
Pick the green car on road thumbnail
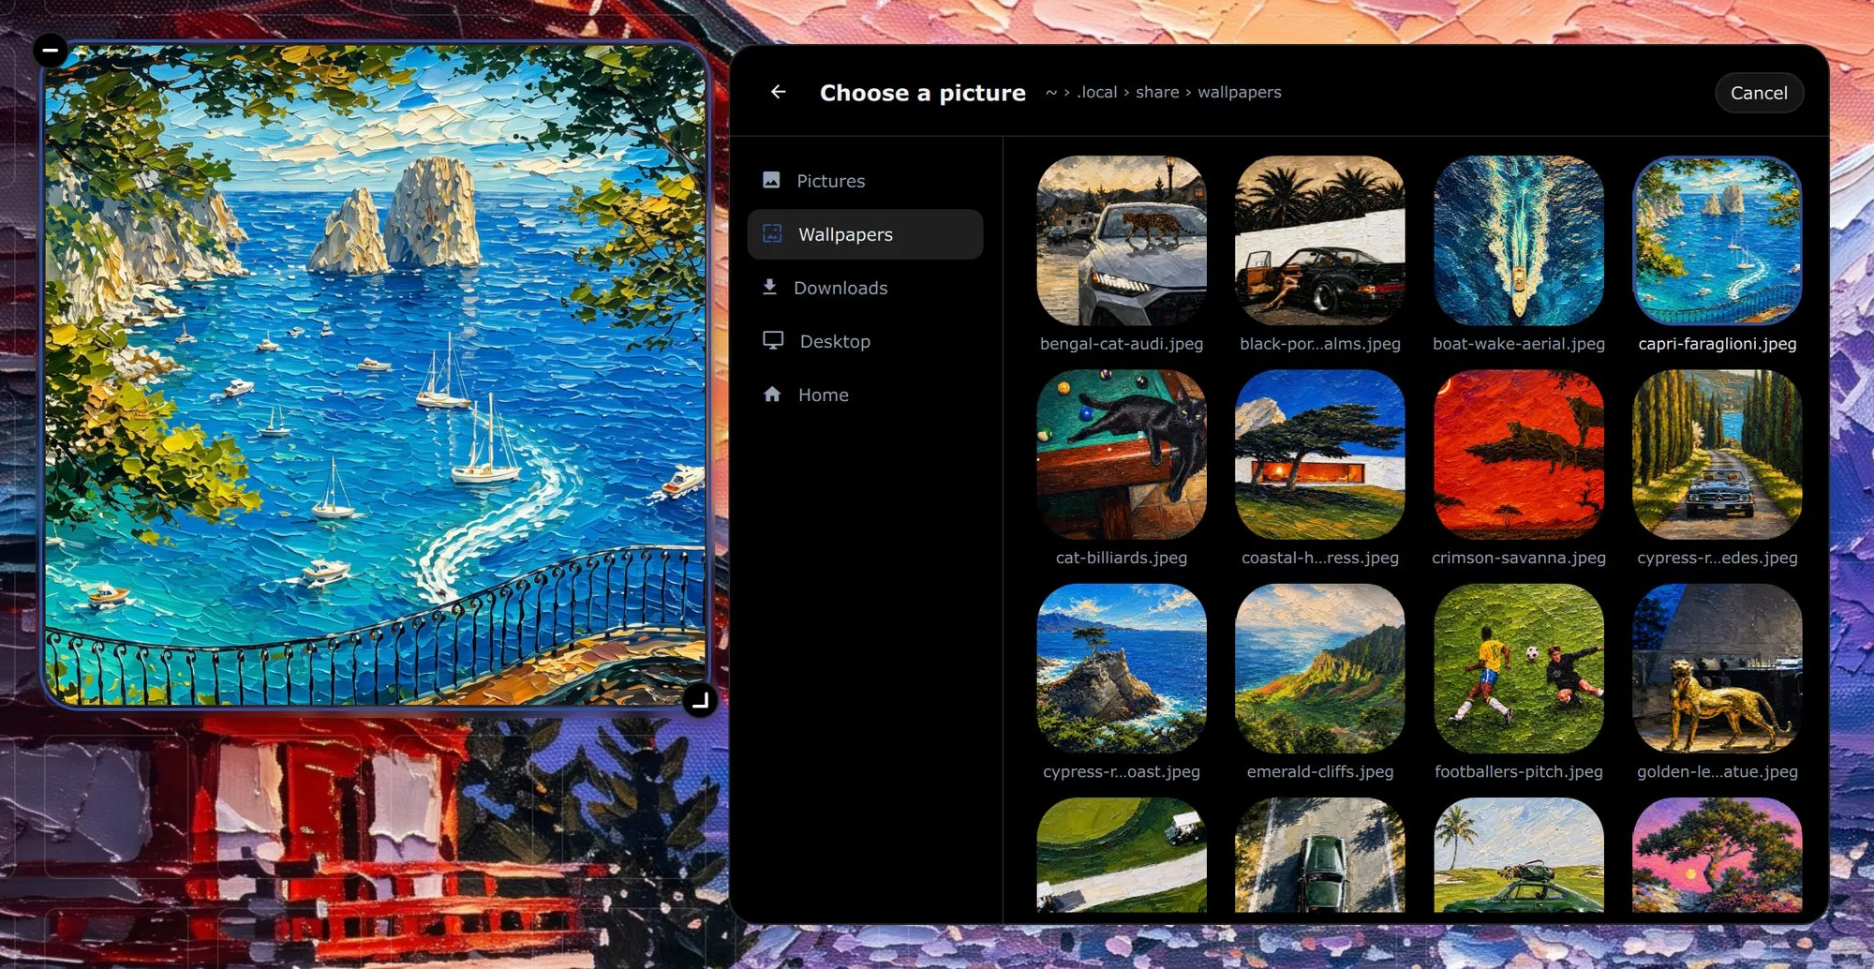point(1320,855)
